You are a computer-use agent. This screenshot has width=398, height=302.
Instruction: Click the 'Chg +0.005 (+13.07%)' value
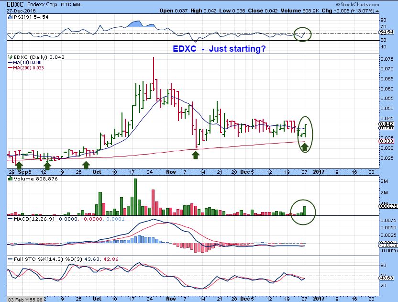coord(348,11)
